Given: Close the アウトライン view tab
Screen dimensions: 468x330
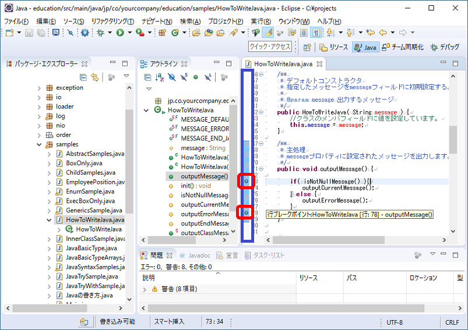Looking at the screenshot, I should click(x=184, y=64).
